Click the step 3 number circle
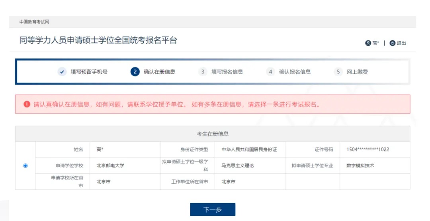 pyautogui.click(x=203, y=72)
